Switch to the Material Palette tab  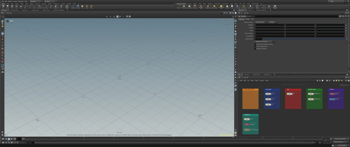coord(256,74)
